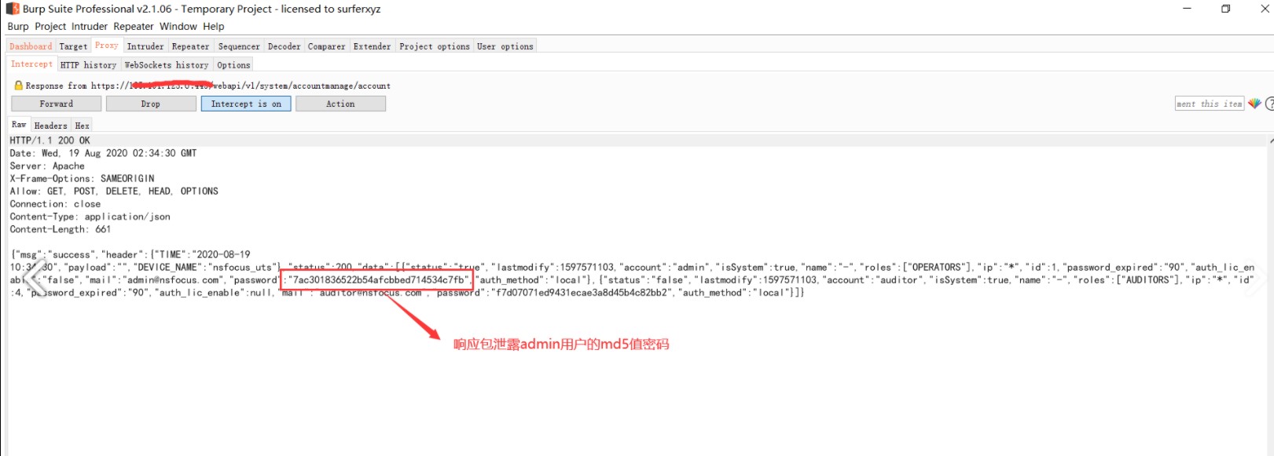The image size is (1274, 456).
Task: Select the Proxy tab
Action: [x=107, y=46]
